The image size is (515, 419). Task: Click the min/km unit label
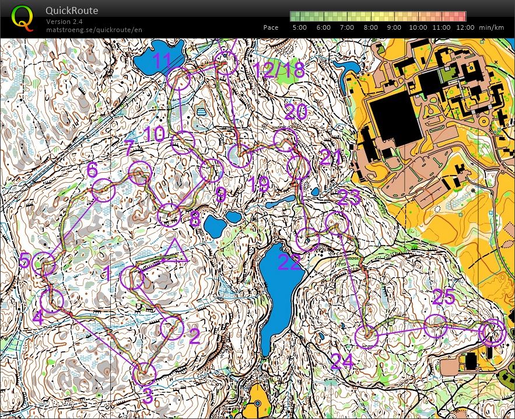coord(491,27)
